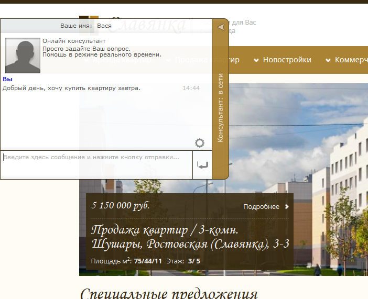Click the 'Онлайн консультант' heading
This screenshot has height=299, width=368.
tap(74, 41)
